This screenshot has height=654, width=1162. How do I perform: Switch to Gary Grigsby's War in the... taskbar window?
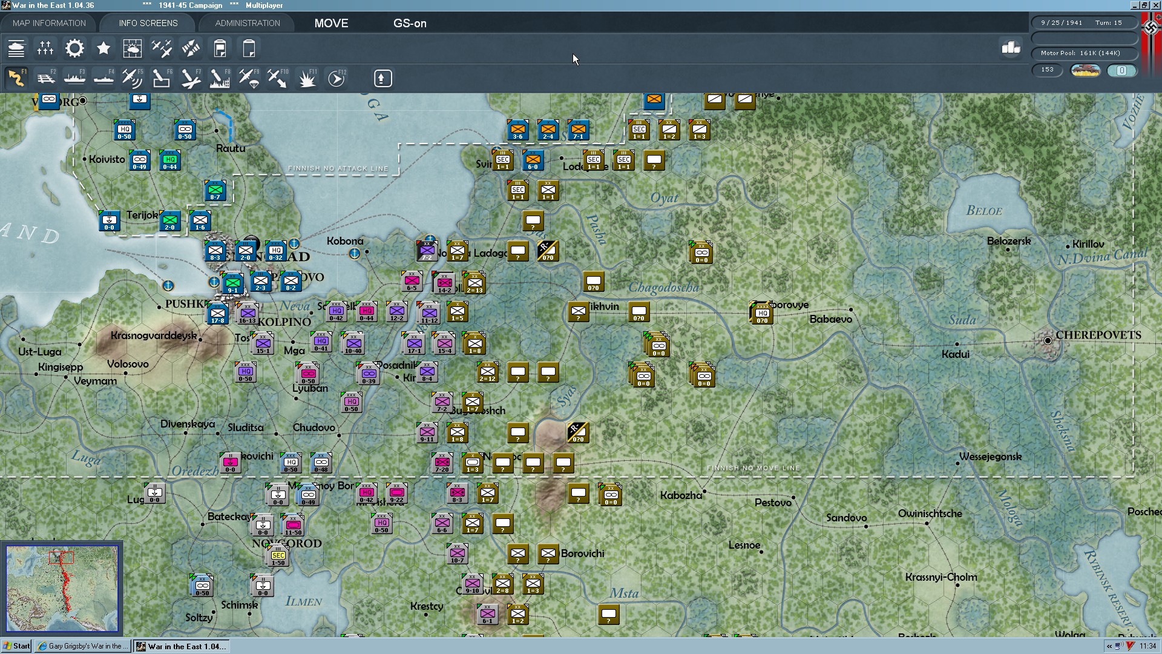tap(83, 646)
